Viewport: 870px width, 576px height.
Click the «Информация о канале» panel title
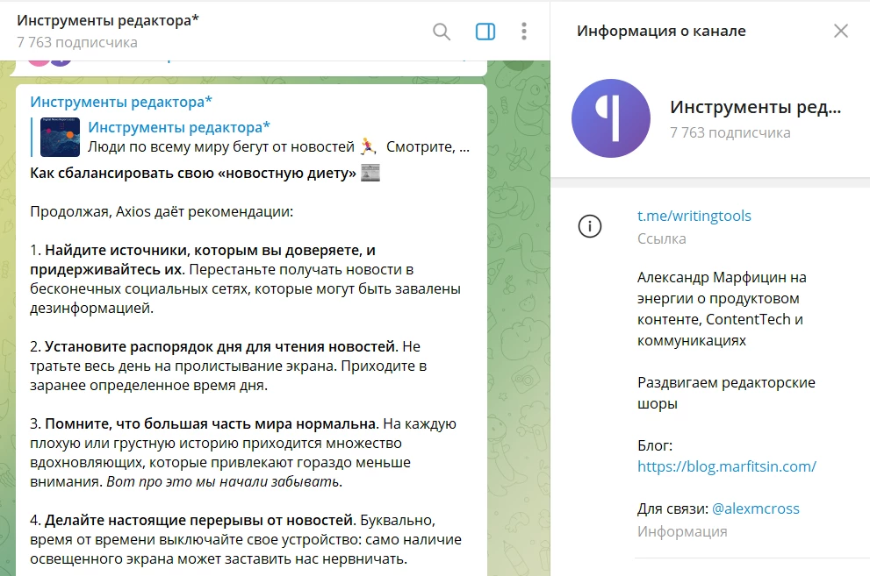coord(661,31)
